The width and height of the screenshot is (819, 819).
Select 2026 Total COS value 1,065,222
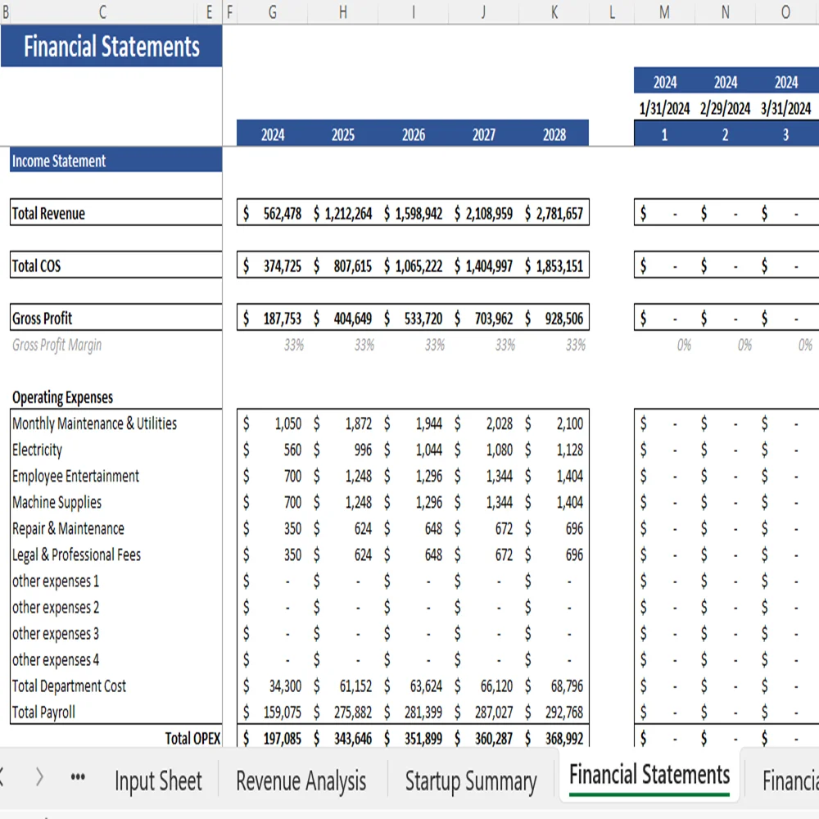point(413,265)
